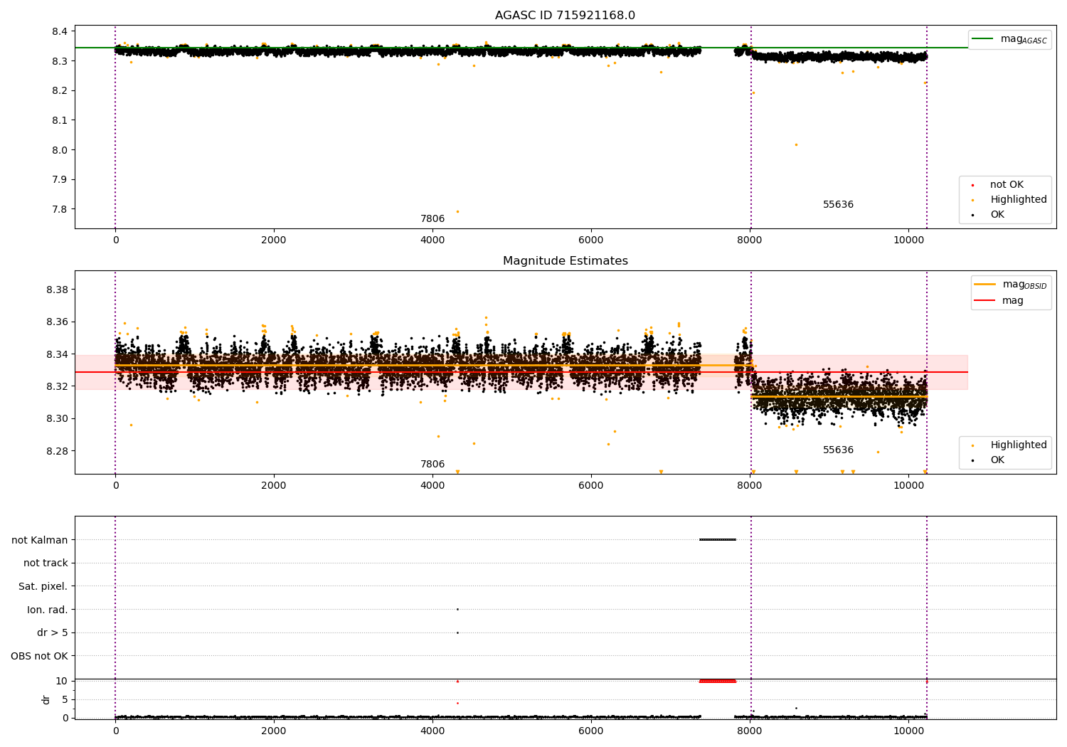Click orange outlier point near 8.0 in top panel
This screenshot has width=1067, height=747.
tap(796, 145)
